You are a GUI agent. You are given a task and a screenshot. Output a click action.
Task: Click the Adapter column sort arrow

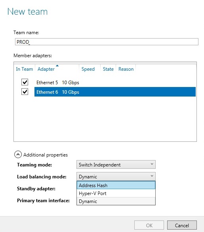point(57,66)
